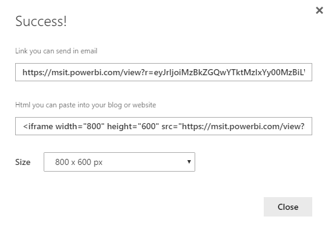This screenshot has height=225, width=328.
Task: Focus the email link URL field
Action: click(x=164, y=72)
